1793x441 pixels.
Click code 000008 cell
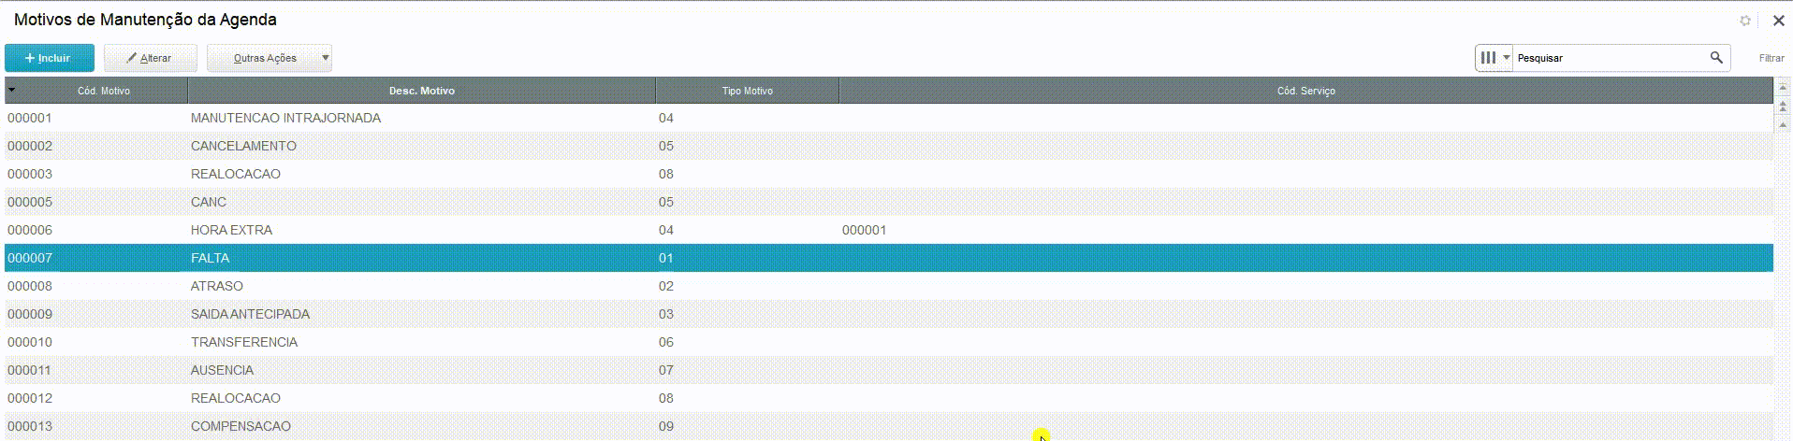30,286
